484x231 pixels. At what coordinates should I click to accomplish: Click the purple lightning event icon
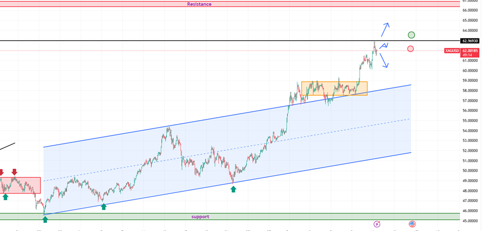(377, 223)
